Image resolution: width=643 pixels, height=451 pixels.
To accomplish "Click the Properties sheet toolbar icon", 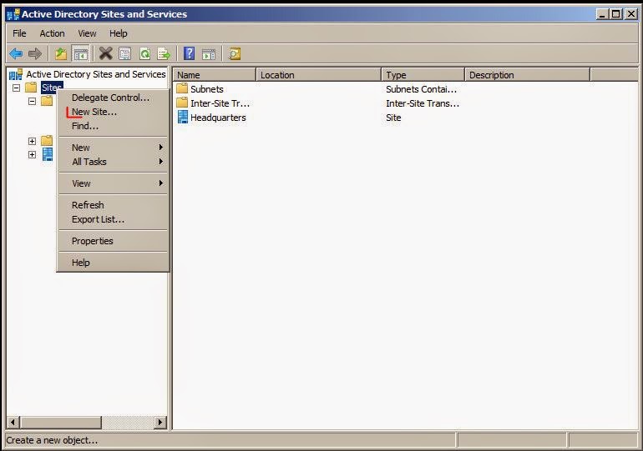I will coord(125,53).
